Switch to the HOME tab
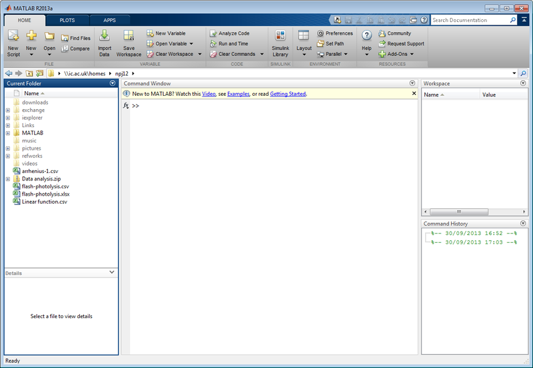The image size is (533, 368). (25, 21)
